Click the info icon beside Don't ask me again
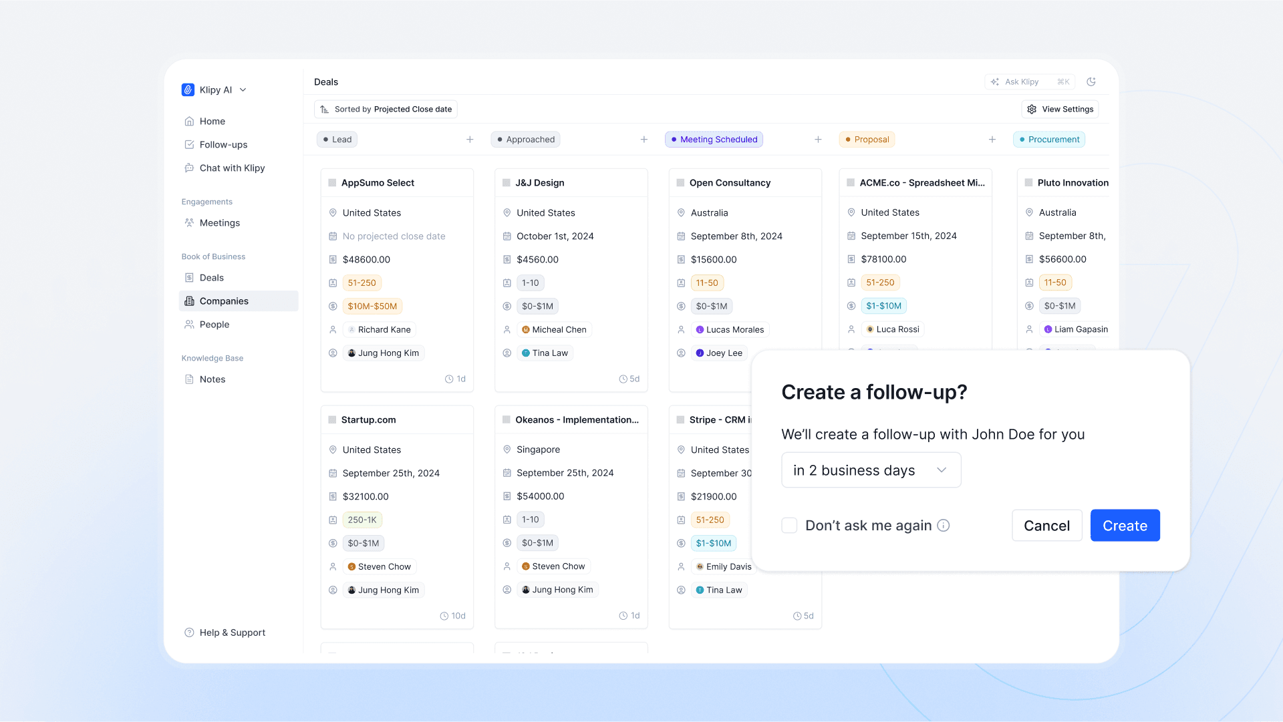This screenshot has height=722, width=1283. pyautogui.click(x=944, y=526)
